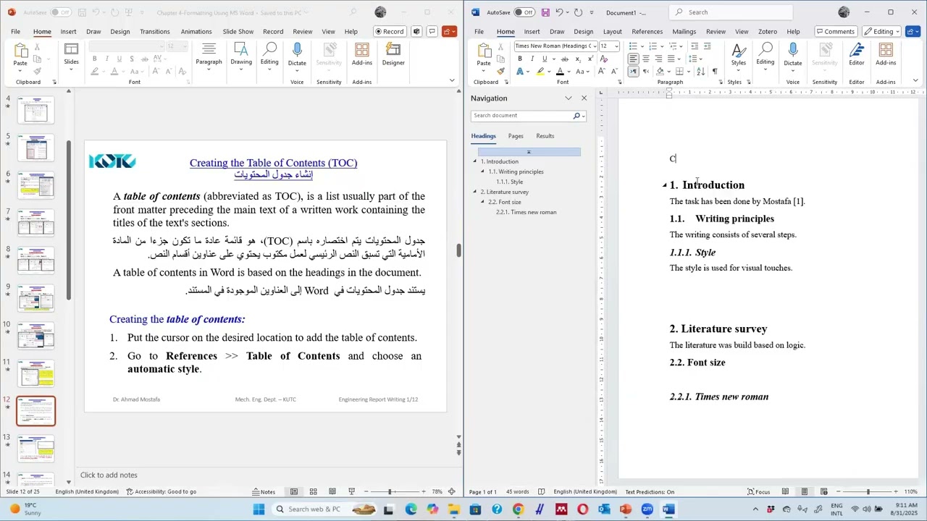Open Editor in Word ribbon
Viewport: 927px width, 521px height.
pos(857,54)
